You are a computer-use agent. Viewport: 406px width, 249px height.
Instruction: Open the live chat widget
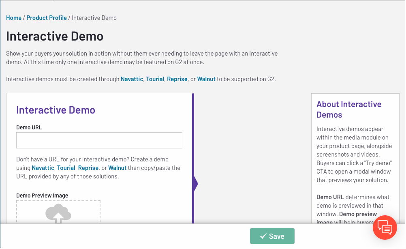[x=385, y=228]
